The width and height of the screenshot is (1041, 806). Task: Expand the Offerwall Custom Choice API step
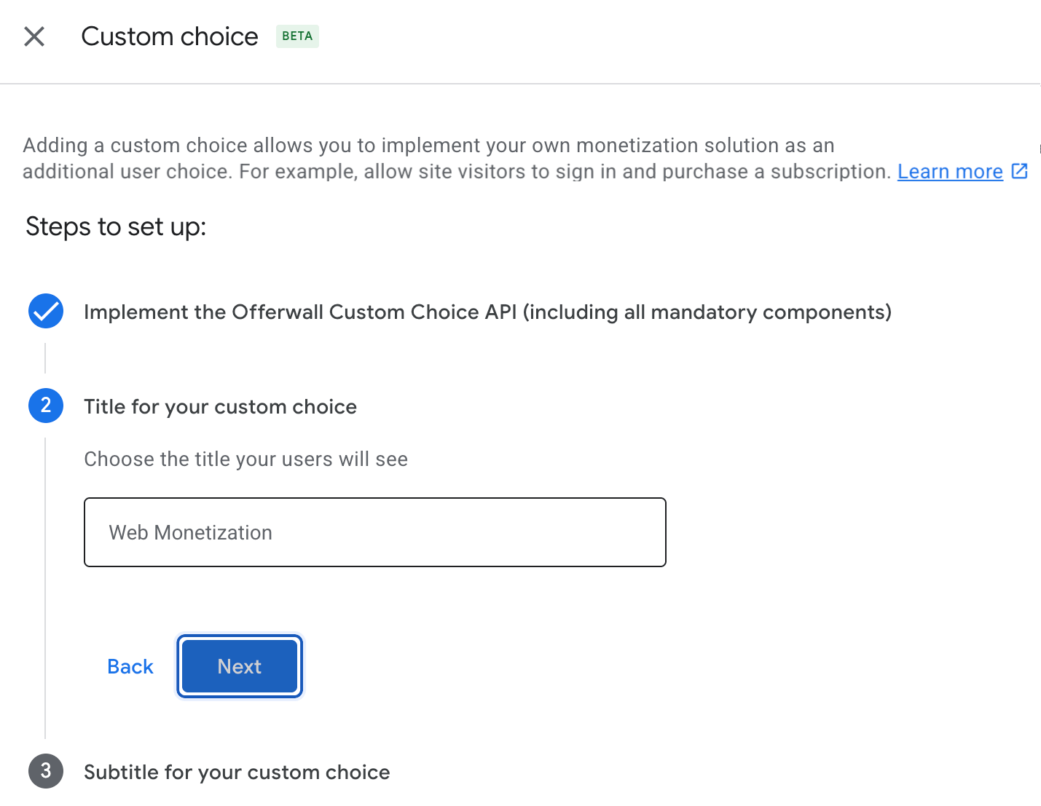click(487, 312)
